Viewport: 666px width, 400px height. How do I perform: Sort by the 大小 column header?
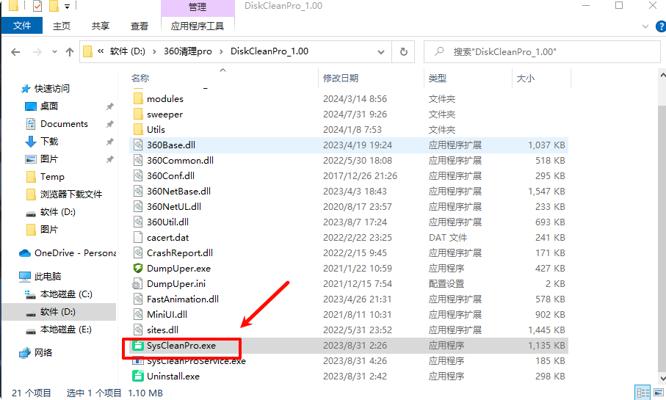[x=526, y=78]
